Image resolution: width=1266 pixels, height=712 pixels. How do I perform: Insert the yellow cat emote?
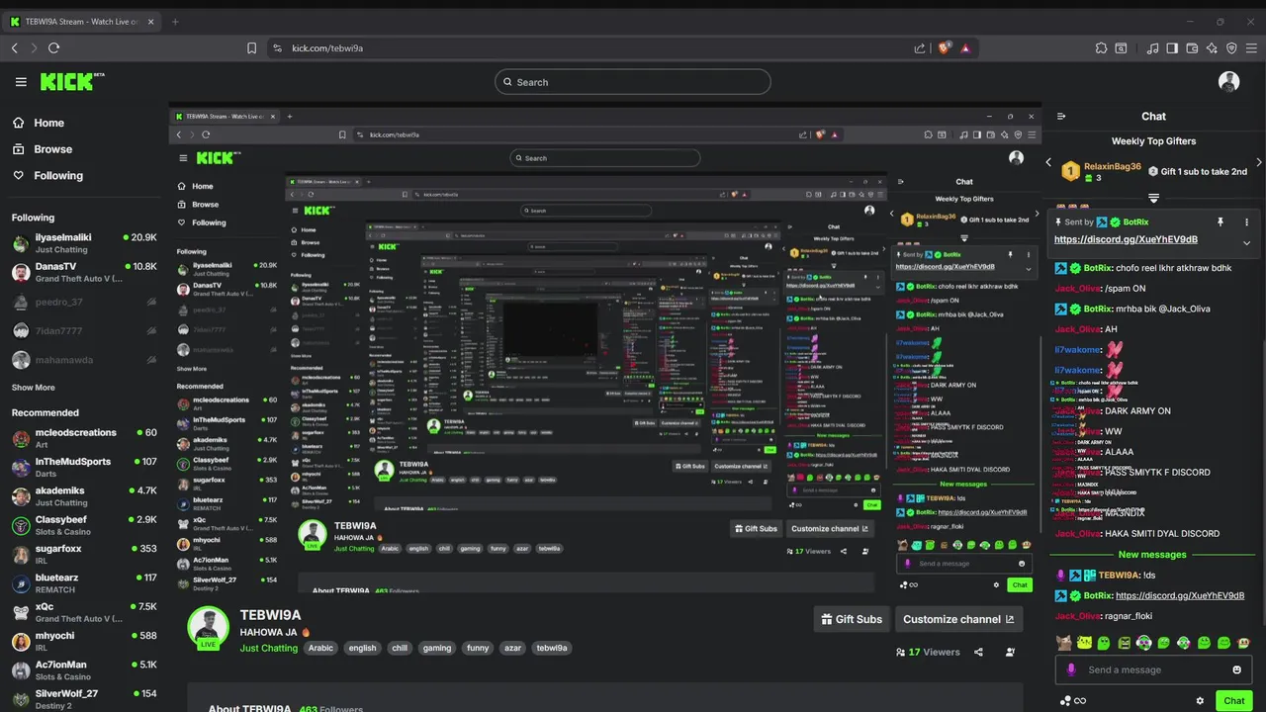coord(1084,643)
